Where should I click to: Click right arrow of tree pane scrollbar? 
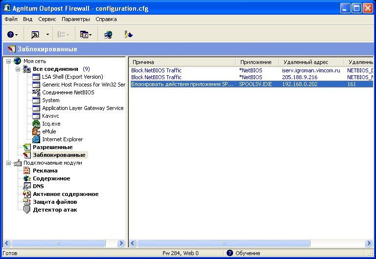coord(121,243)
